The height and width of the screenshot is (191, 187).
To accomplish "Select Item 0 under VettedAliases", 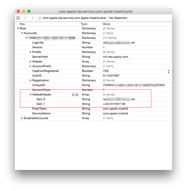I will click(x=41, y=99).
